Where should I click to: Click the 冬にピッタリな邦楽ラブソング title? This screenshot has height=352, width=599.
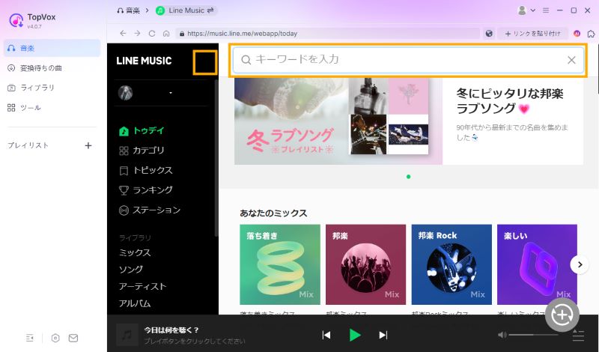(x=510, y=101)
